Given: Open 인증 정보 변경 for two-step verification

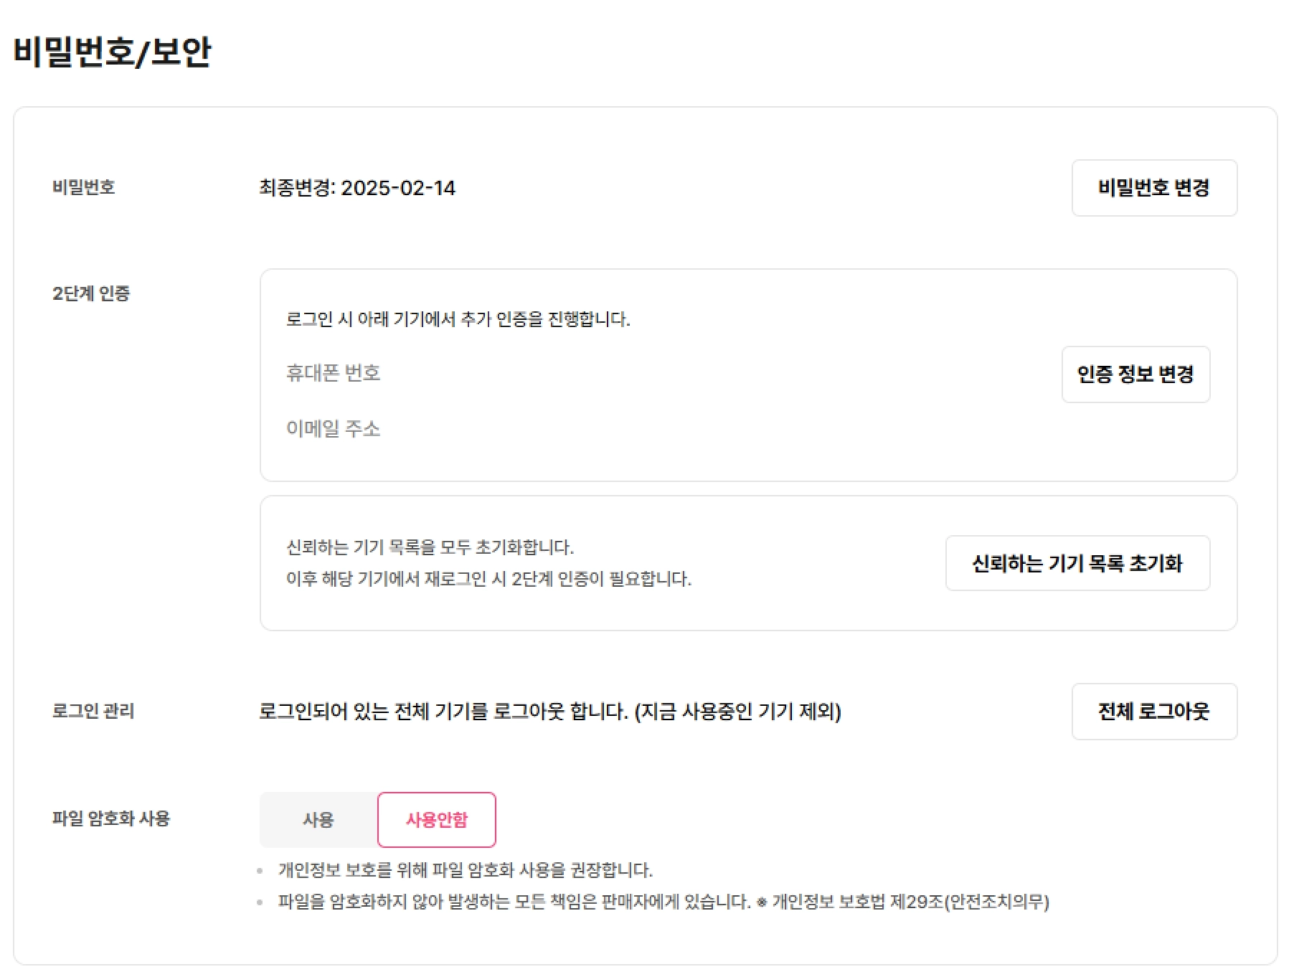Looking at the screenshot, I should [x=1135, y=374].
